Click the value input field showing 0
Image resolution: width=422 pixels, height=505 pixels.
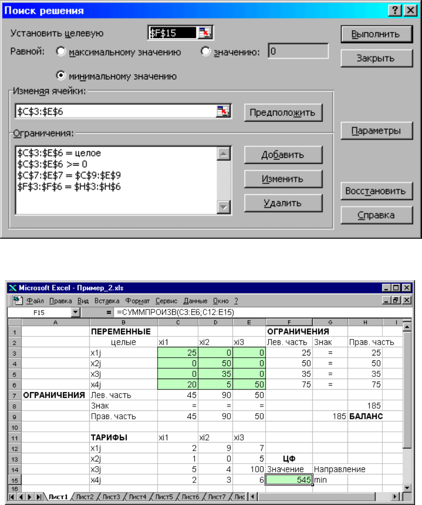pyautogui.click(x=298, y=51)
